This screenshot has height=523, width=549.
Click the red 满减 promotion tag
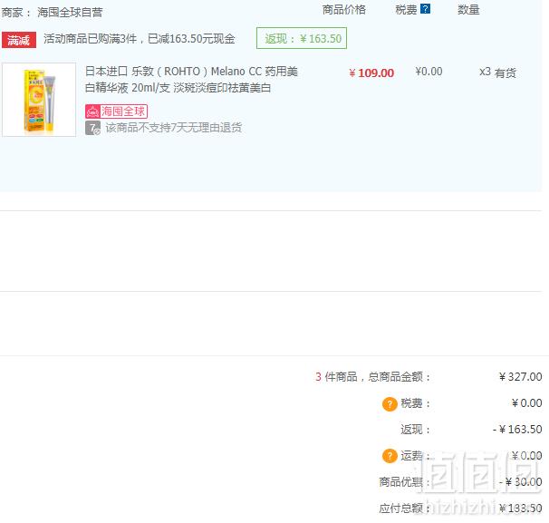19,40
